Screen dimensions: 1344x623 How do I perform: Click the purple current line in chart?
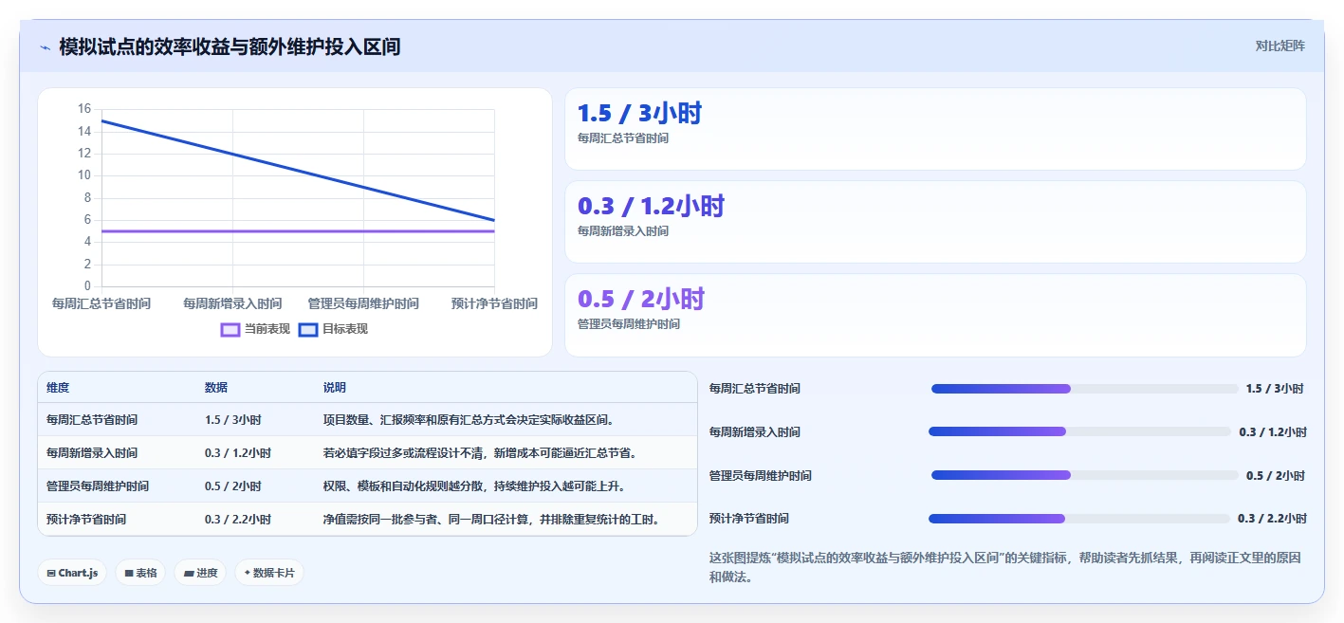[298, 231]
